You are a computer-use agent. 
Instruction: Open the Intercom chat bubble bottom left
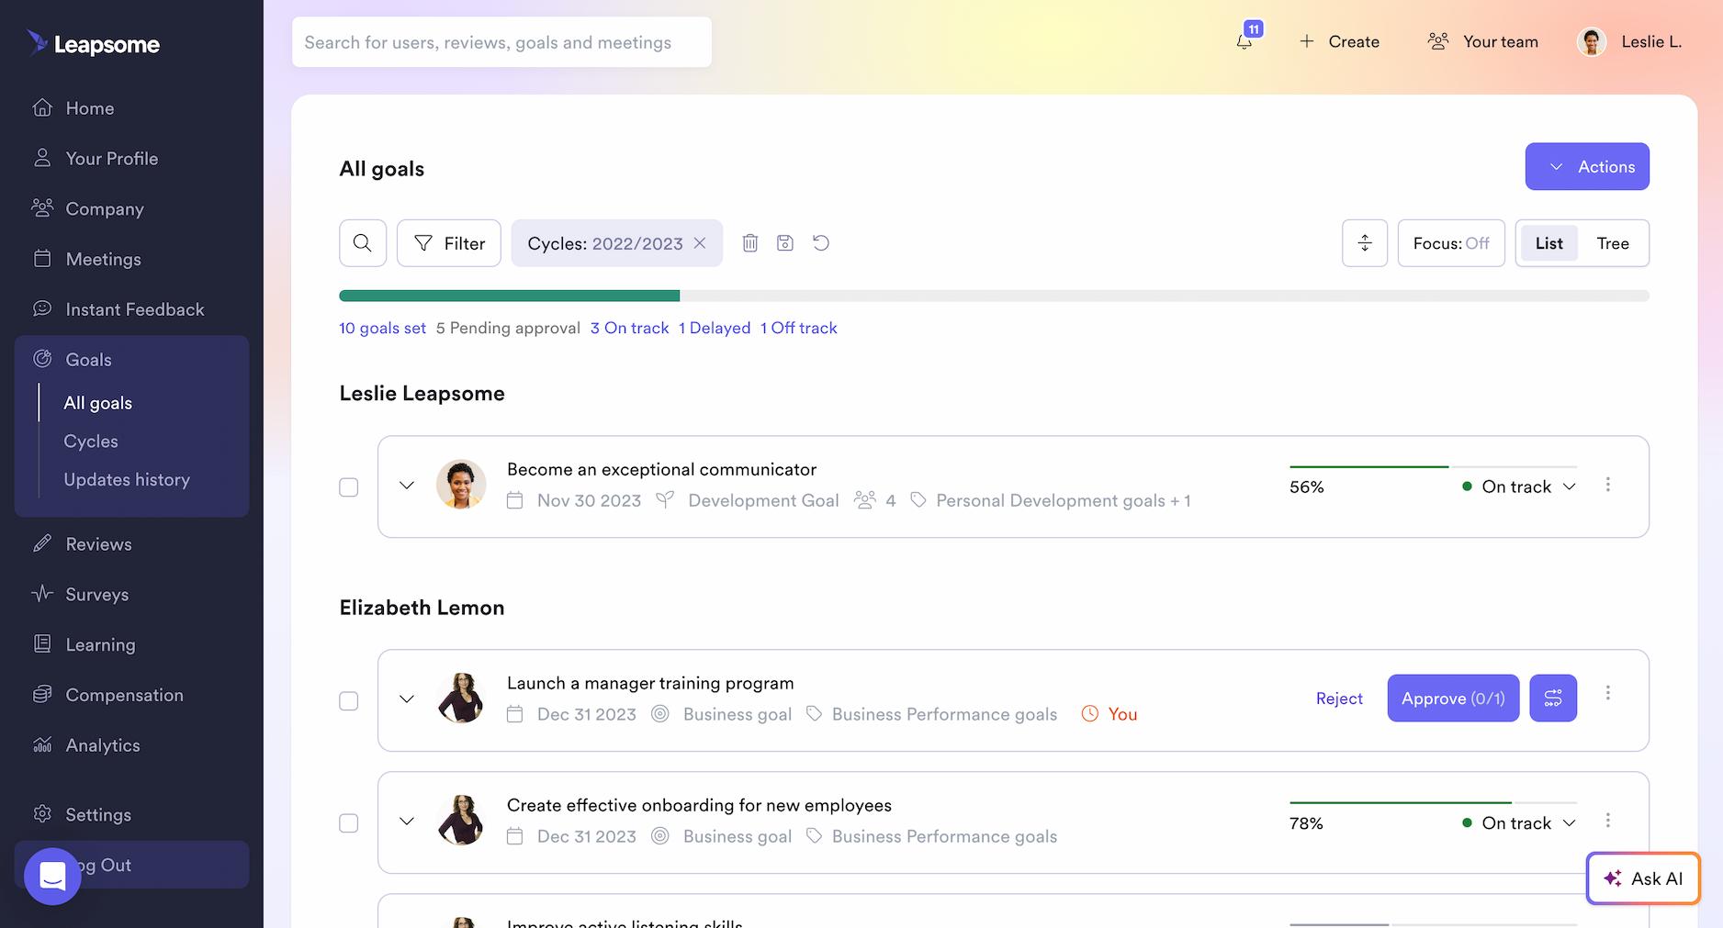(52, 876)
